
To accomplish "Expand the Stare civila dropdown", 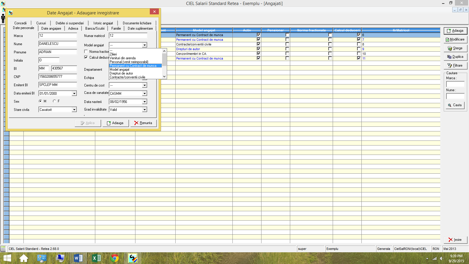I will pos(74,110).
